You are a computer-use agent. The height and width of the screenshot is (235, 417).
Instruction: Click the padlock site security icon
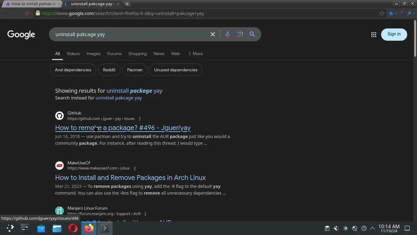(x=38, y=13)
